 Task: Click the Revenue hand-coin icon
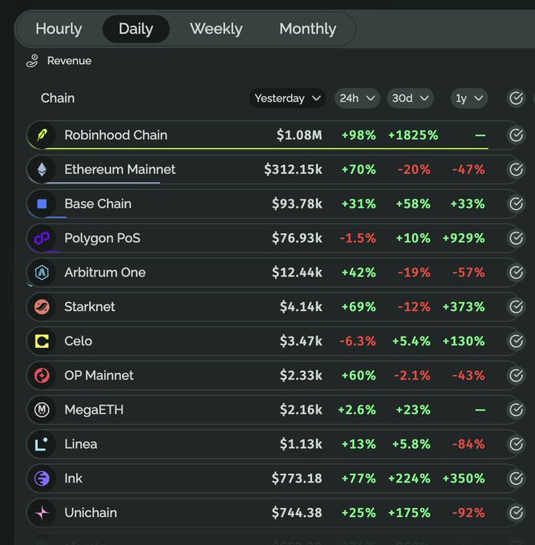tap(32, 61)
